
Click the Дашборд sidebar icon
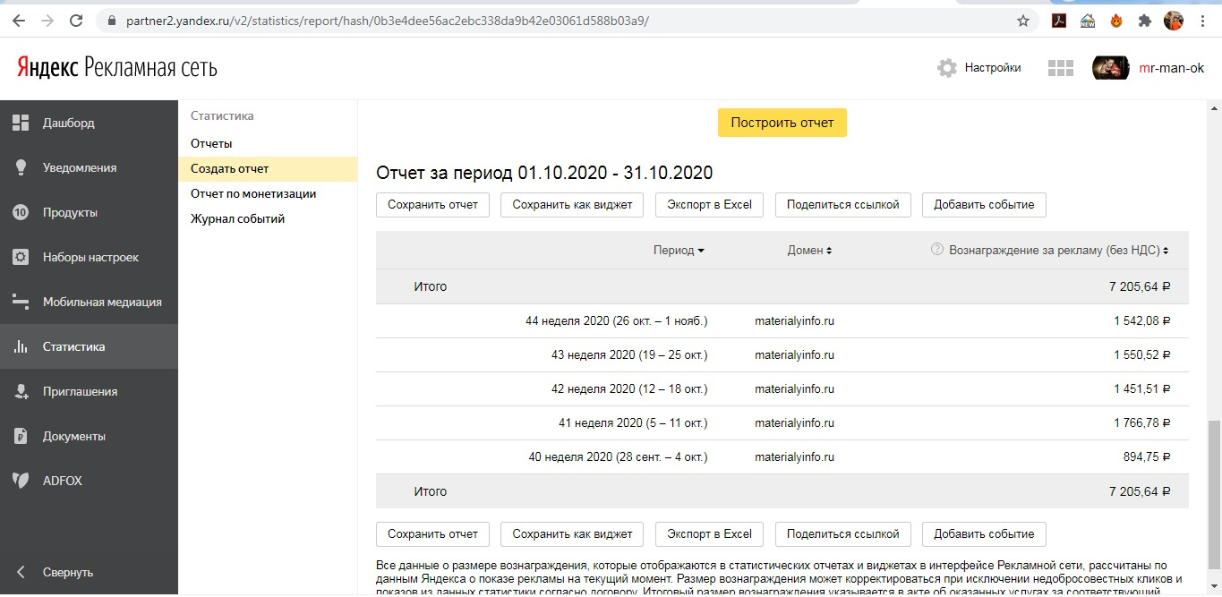click(x=21, y=124)
